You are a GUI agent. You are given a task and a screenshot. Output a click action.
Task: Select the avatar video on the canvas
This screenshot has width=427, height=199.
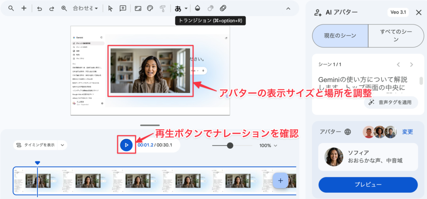click(150, 71)
